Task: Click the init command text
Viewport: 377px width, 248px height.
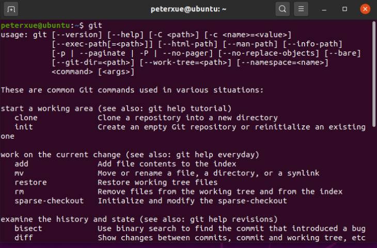Action: [x=24, y=127]
